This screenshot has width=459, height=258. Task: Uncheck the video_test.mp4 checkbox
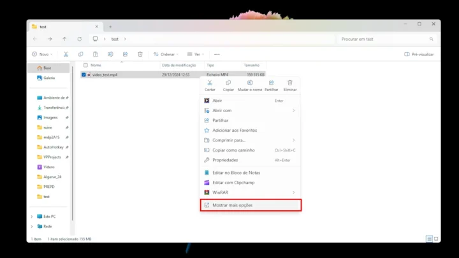(84, 75)
